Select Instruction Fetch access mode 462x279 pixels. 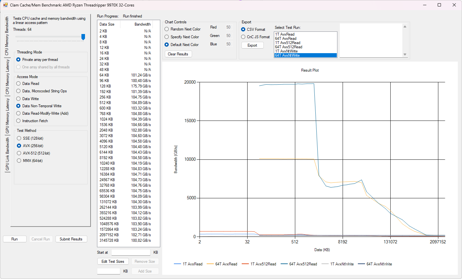[32, 121]
